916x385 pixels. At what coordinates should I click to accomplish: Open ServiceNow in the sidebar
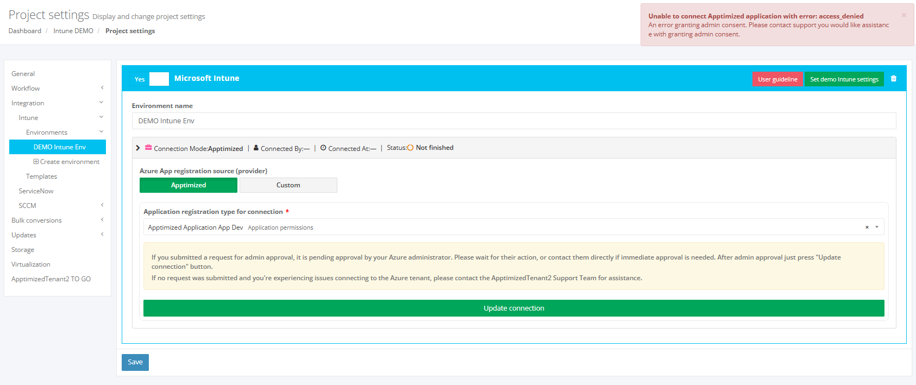pyautogui.click(x=36, y=191)
